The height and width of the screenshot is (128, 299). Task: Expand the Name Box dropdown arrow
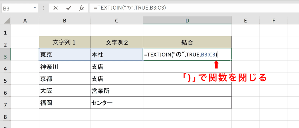(35, 8)
